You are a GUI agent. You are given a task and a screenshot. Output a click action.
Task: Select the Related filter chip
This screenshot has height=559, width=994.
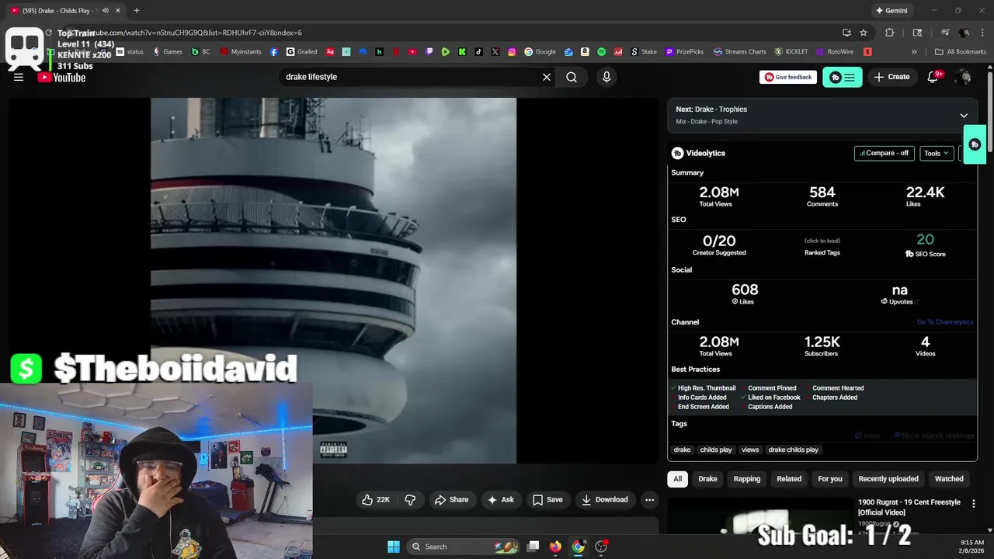[x=789, y=479]
